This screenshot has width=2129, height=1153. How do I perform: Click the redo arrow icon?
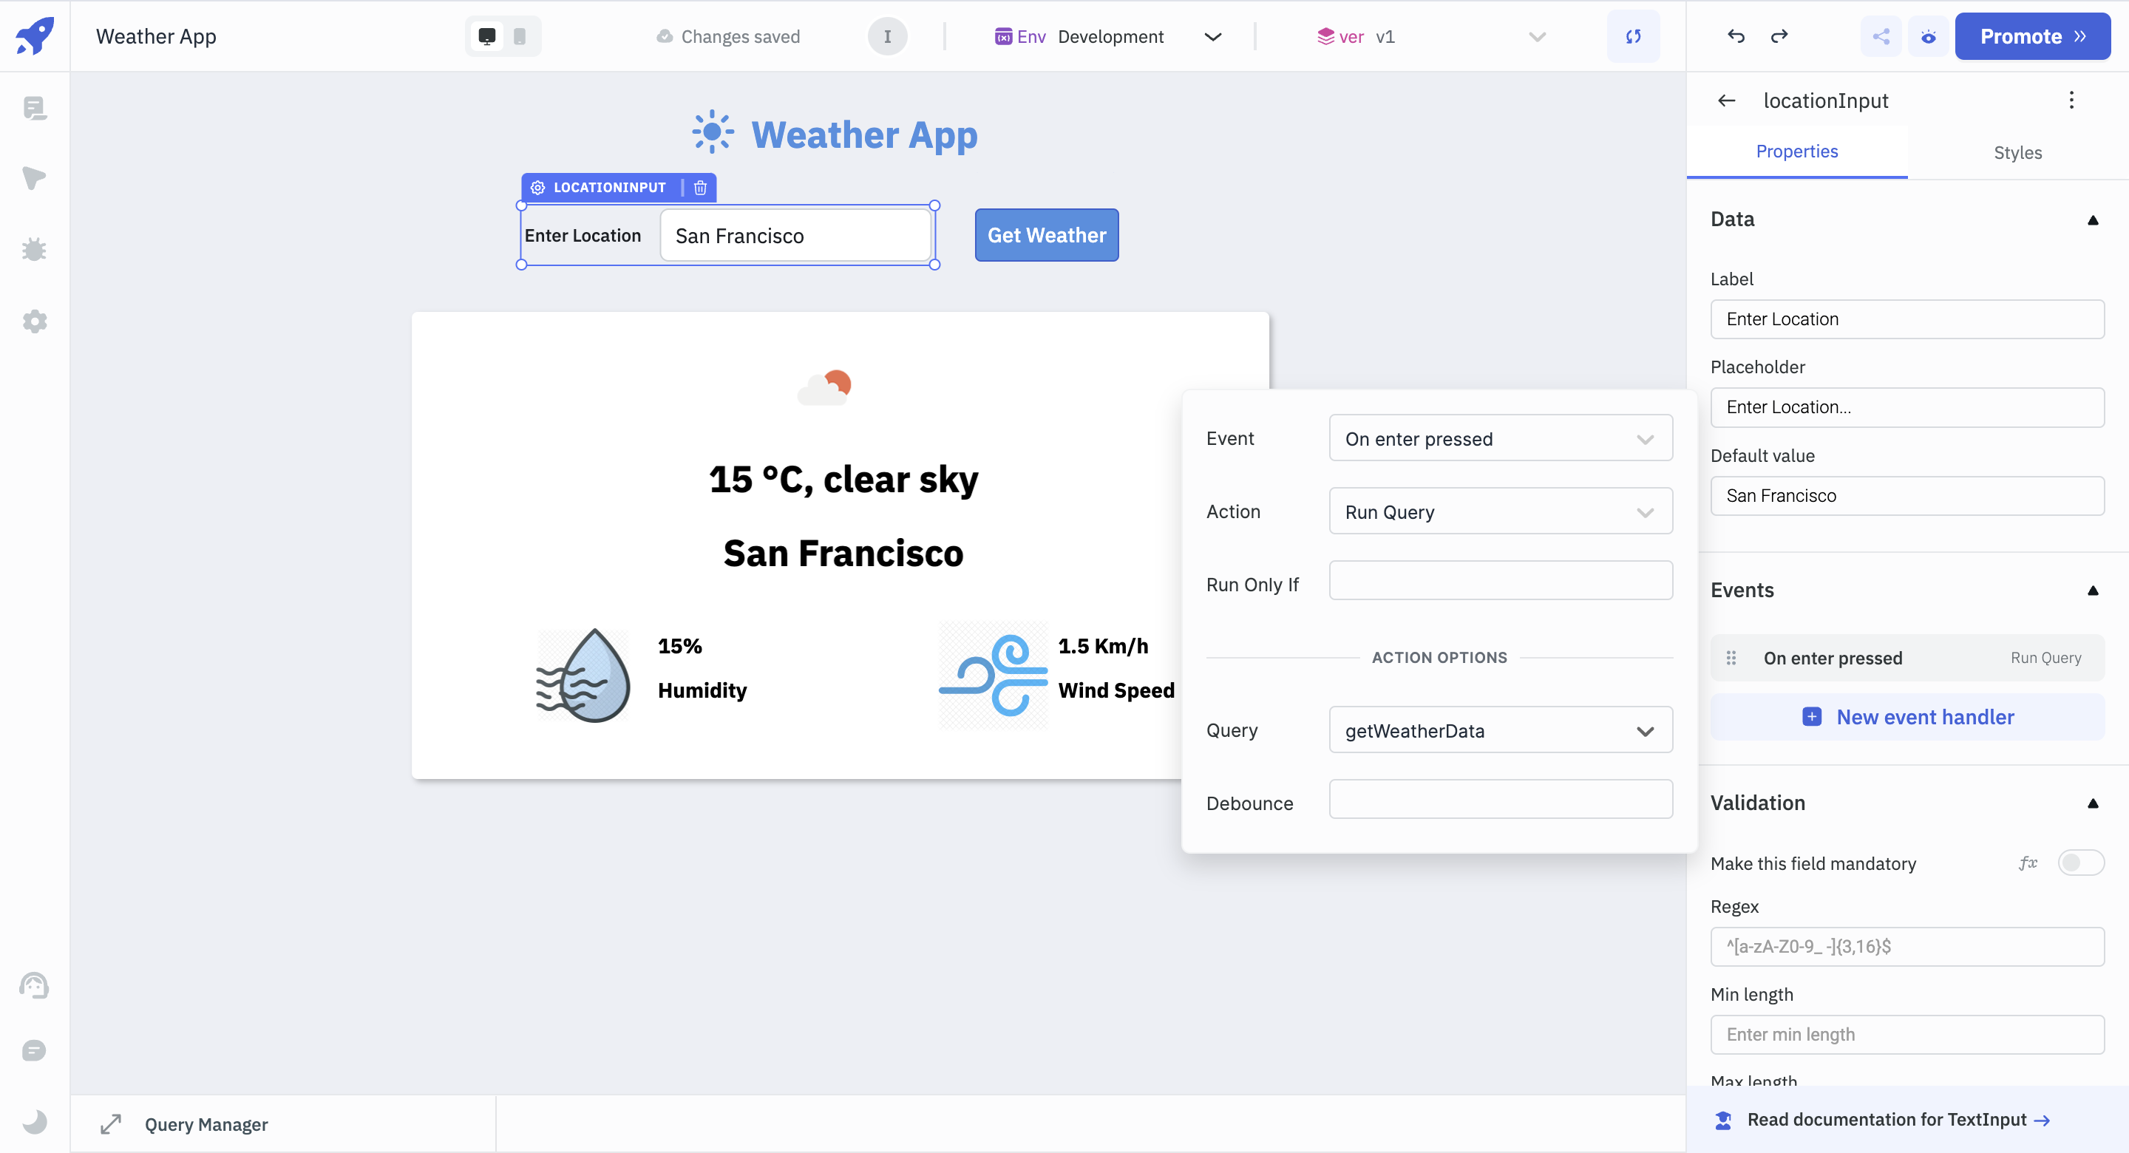pos(1779,36)
